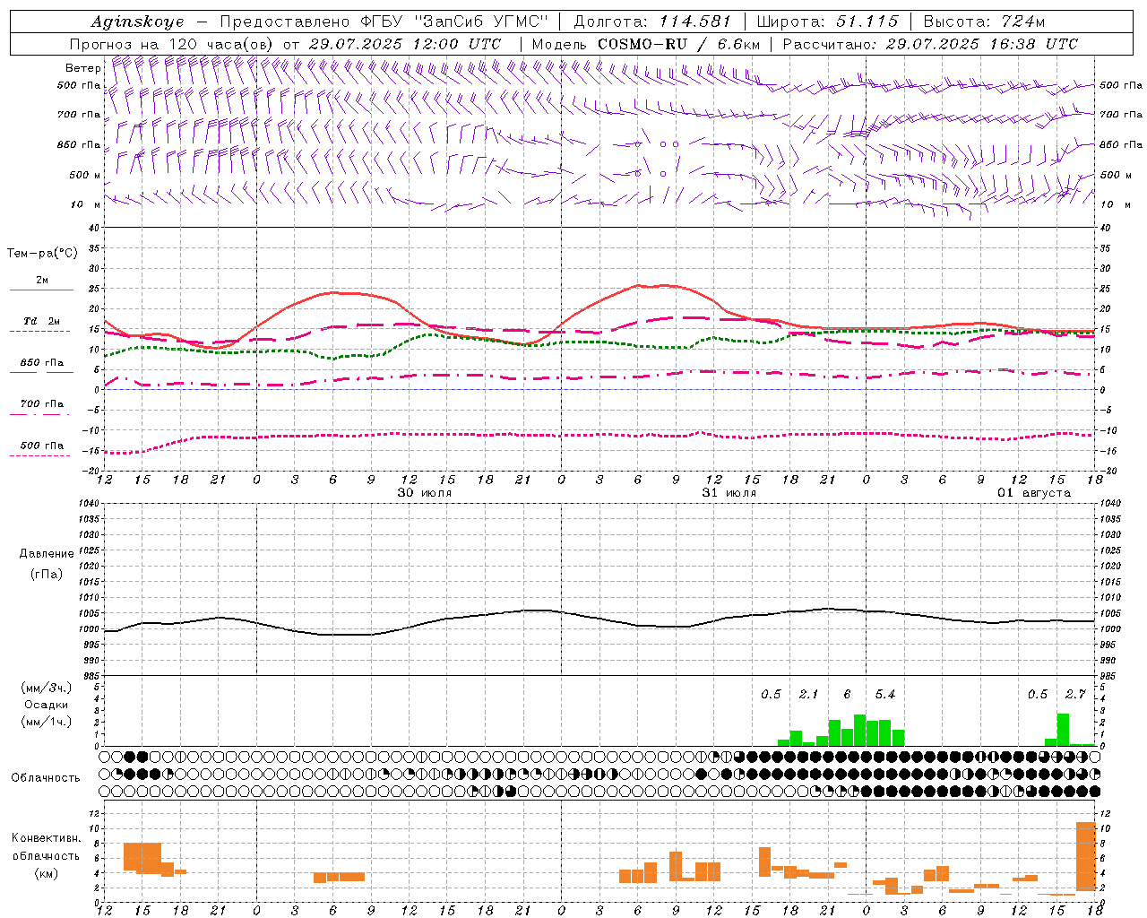Click the '01 августа' date label
This screenshot has width=1147, height=918.
pos(1034,493)
